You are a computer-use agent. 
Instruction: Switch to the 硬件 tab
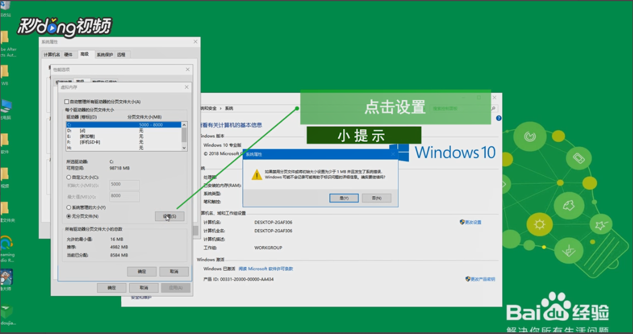pos(68,54)
